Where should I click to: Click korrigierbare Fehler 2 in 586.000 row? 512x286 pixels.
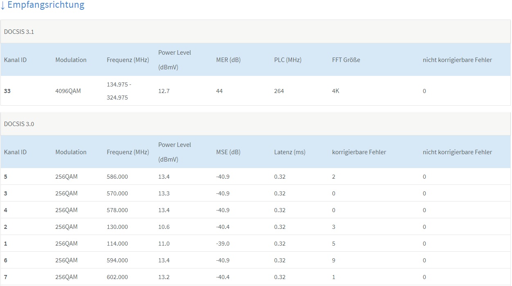334,177
